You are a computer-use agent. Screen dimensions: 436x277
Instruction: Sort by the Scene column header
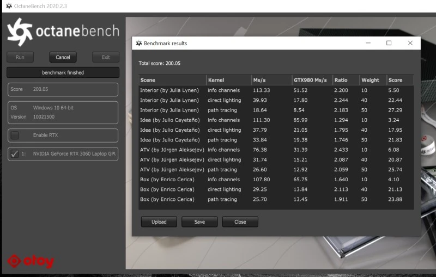(172, 80)
